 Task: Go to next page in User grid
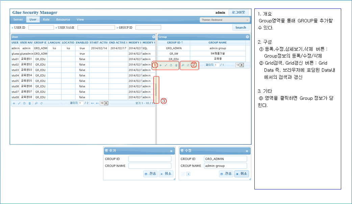[92, 103]
